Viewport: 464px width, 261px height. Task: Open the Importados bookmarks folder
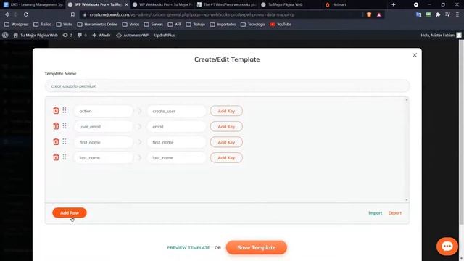pos(223,24)
